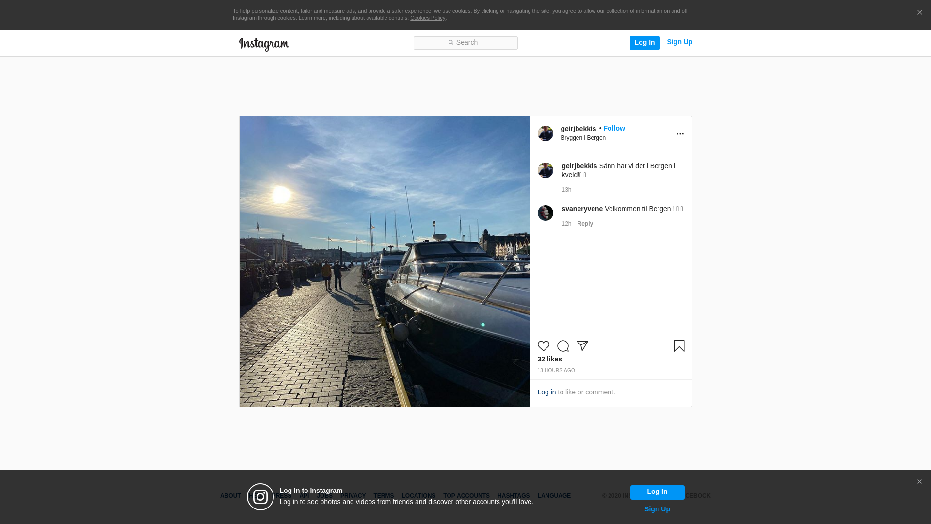This screenshot has height=524, width=931.
Task: Open the Bergen harbor photo
Action: [384, 262]
